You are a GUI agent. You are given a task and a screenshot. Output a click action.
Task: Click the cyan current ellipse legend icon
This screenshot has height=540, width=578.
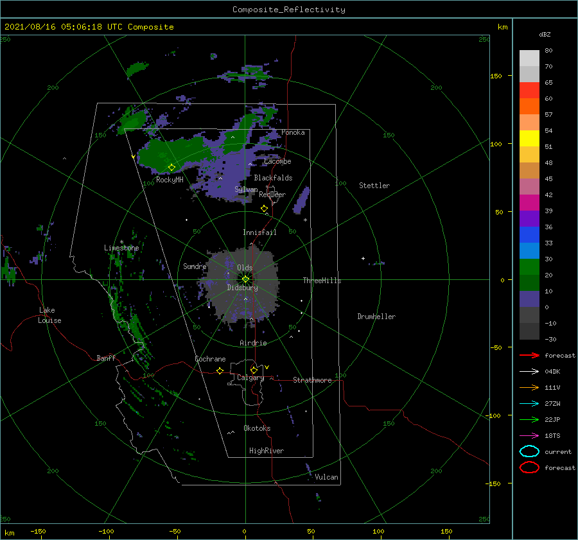tap(529, 451)
